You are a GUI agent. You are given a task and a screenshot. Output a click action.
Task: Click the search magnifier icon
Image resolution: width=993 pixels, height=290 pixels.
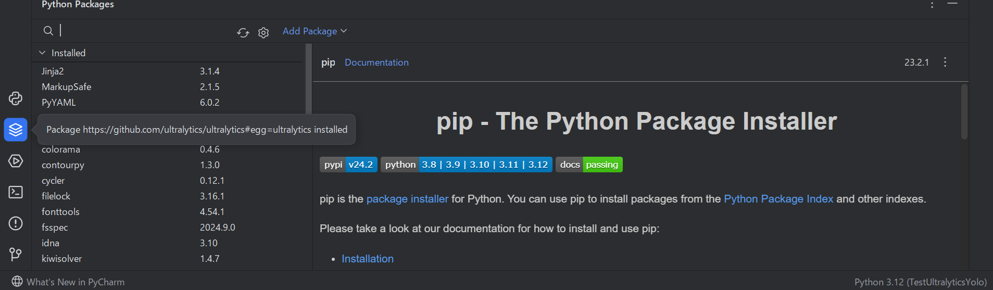pos(48,31)
